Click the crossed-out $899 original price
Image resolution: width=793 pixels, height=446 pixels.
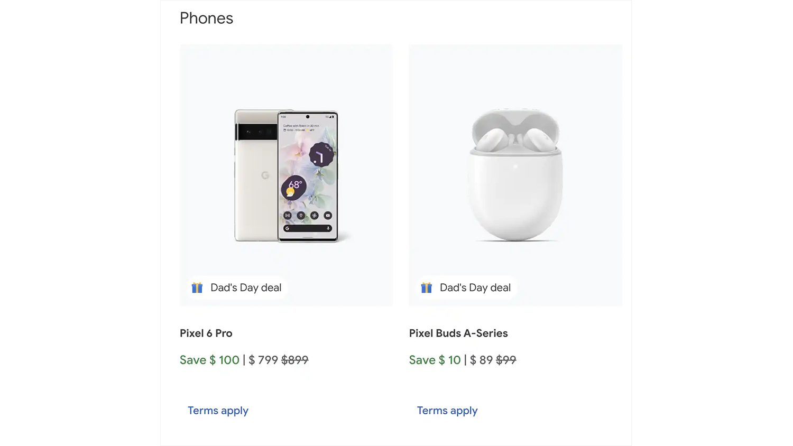294,360
